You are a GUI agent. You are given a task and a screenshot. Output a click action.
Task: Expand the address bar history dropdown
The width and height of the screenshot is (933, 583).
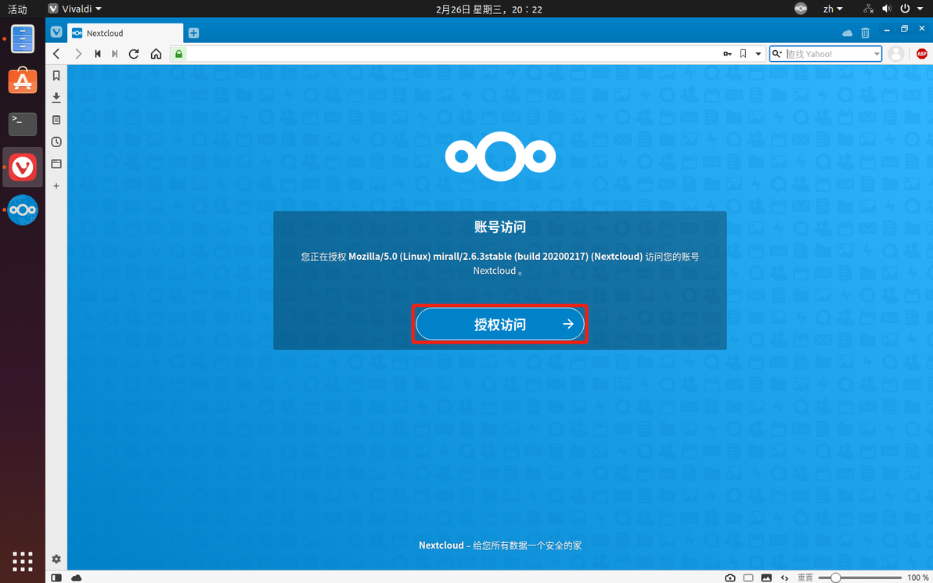758,53
